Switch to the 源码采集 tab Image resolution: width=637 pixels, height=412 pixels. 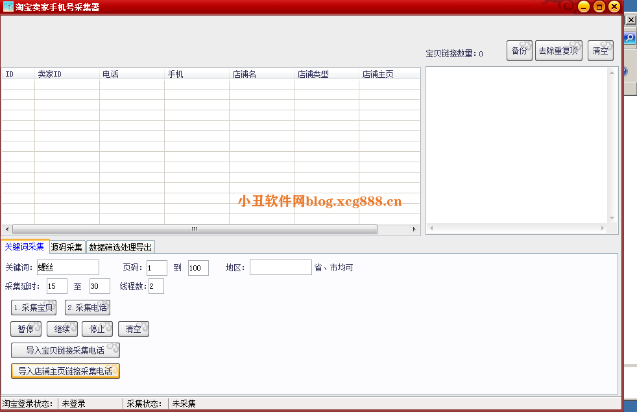(x=67, y=247)
